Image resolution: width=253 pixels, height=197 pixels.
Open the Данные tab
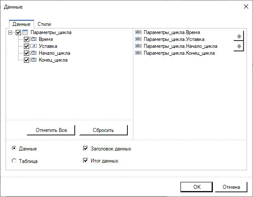tap(22, 24)
